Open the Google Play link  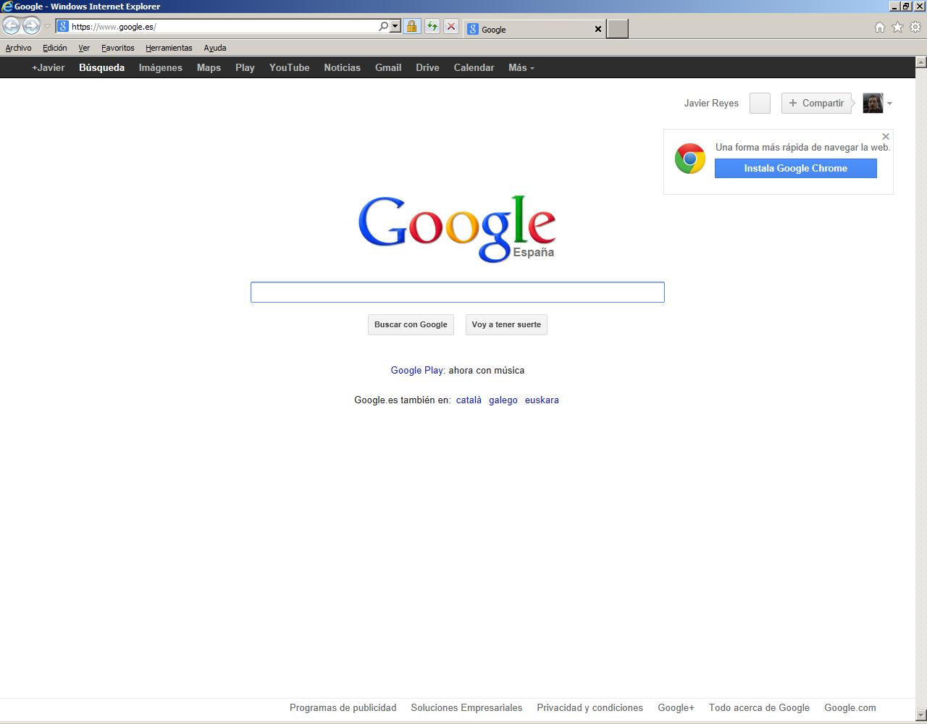coord(416,370)
